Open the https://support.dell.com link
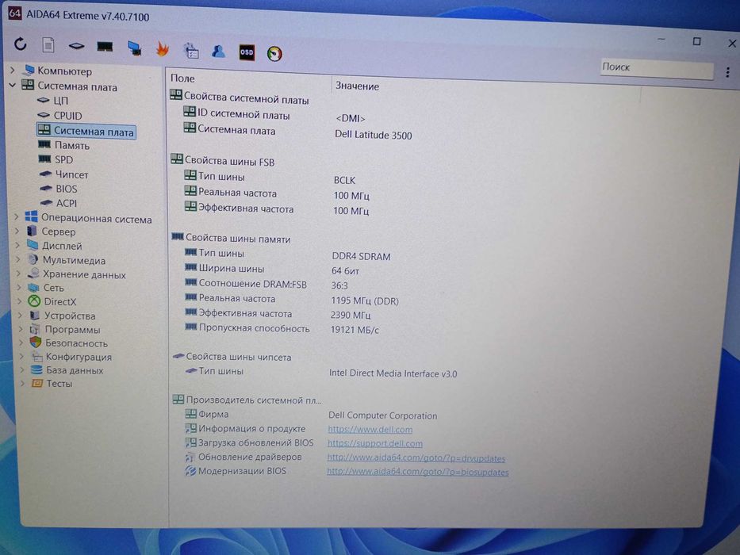Image resolution: width=740 pixels, height=555 pixels. coord(374,444)
